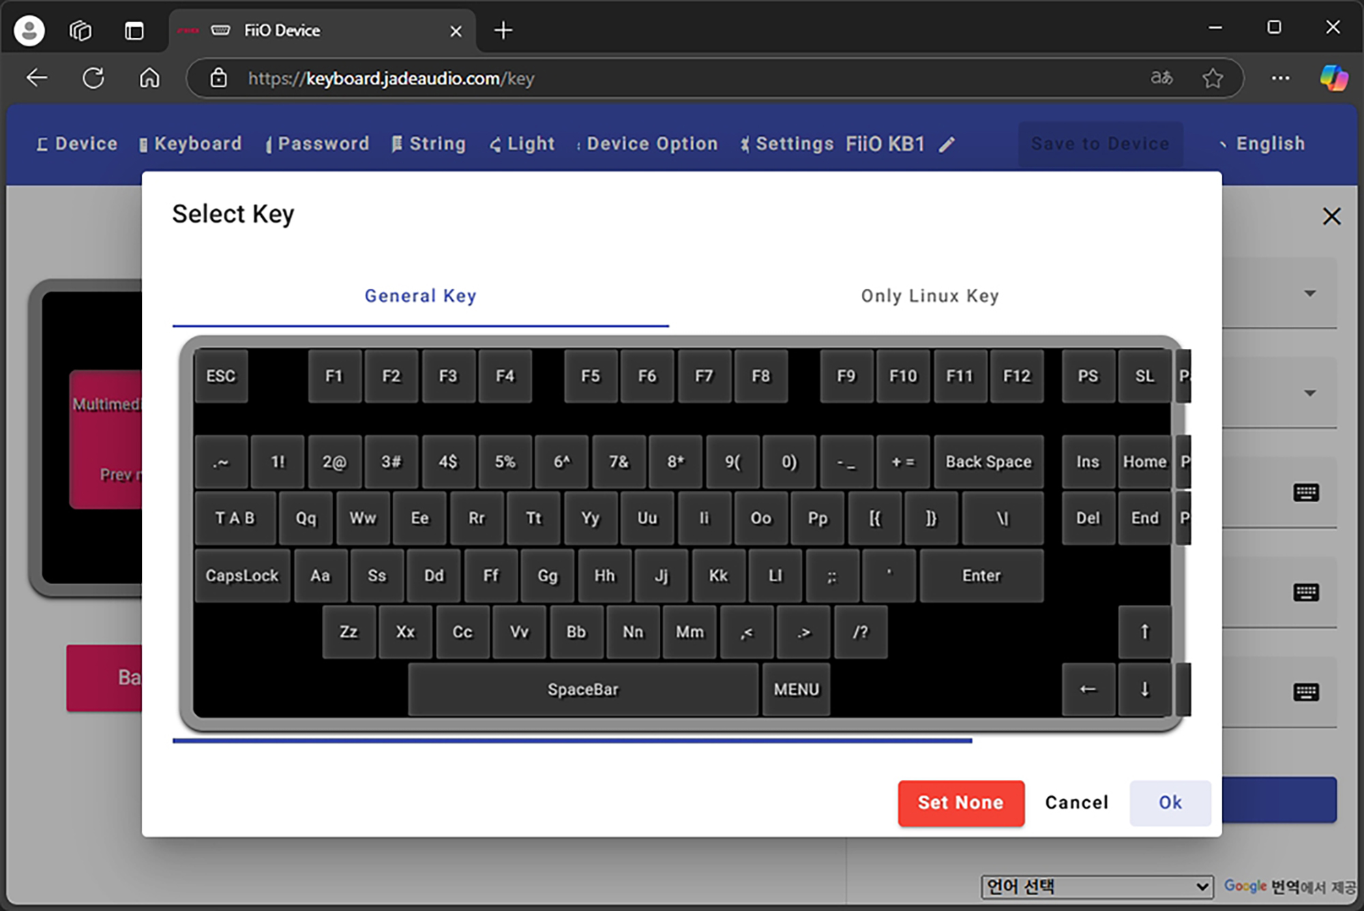This screenshot has height=911, width=1364.
Task: Switch to the Only Linux Key tab
Action: (930, 296)
